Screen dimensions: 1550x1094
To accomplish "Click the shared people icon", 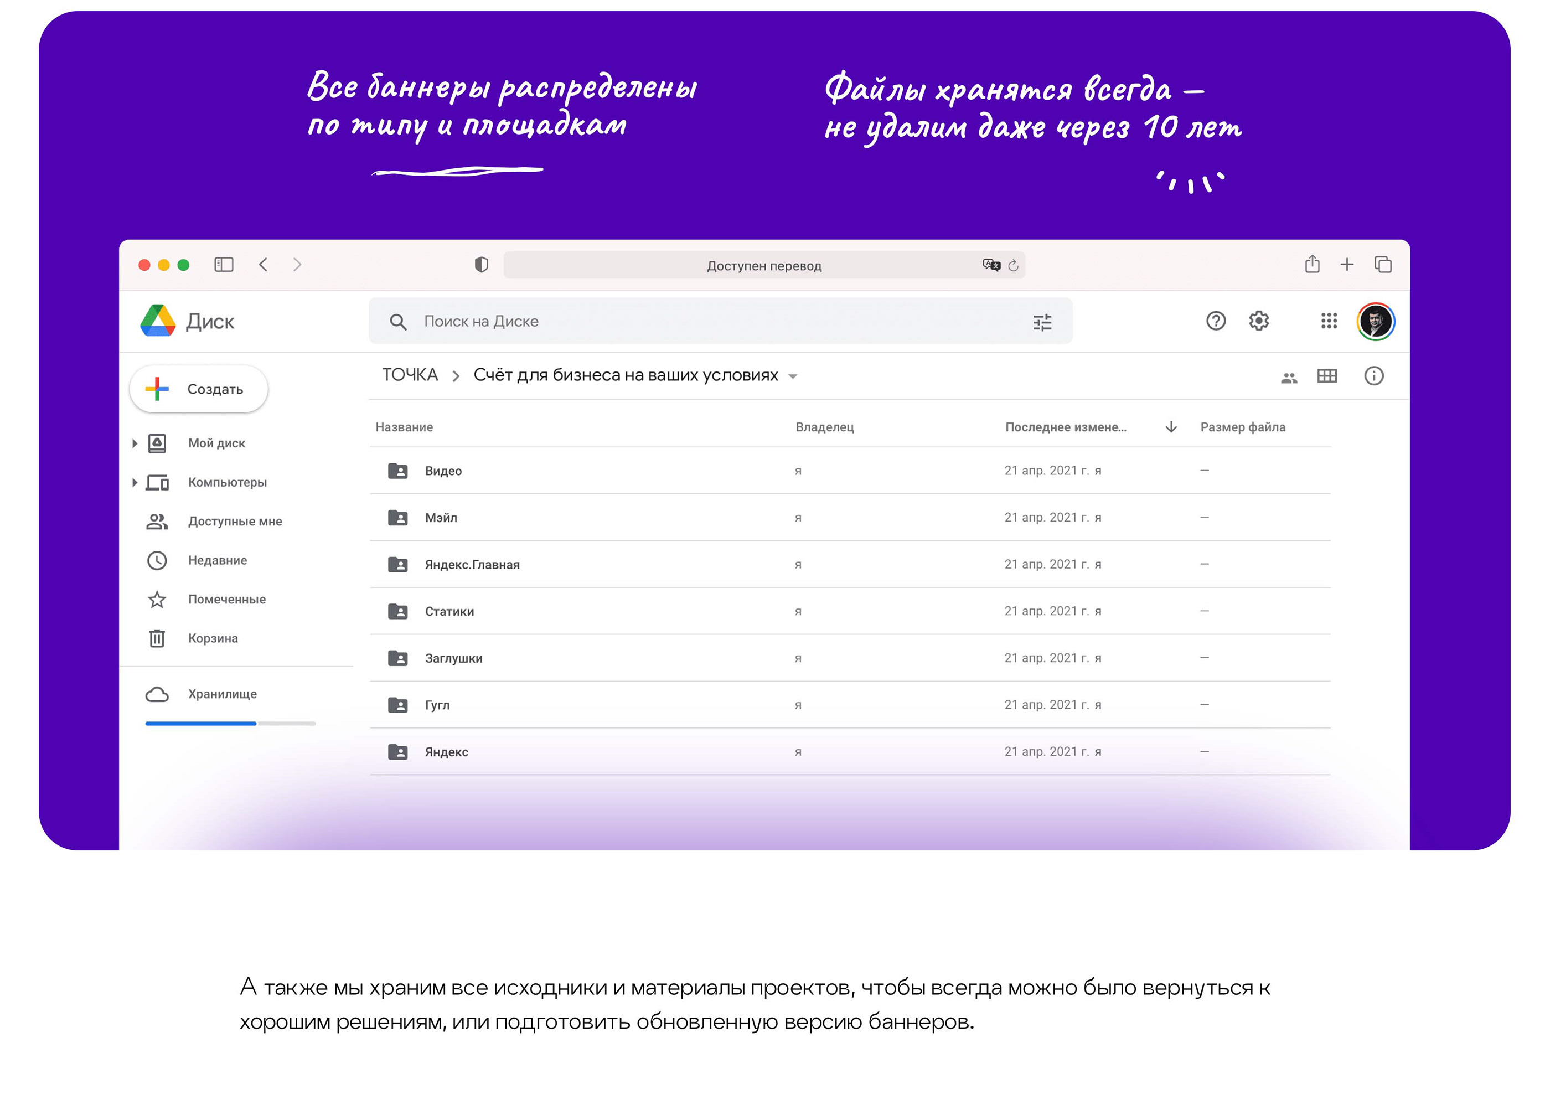I will pos(1289,378).
